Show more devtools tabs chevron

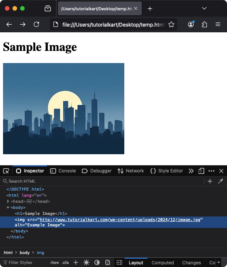pos(191,171)
